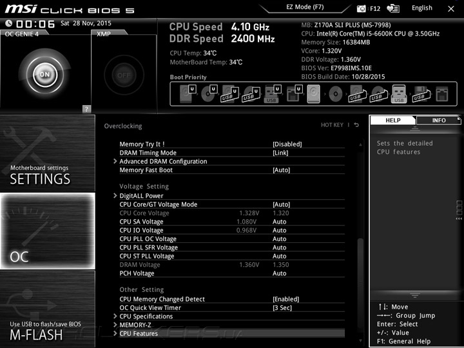Select the UEFI USB hard disk boot icon
464x348 pixels.
click(x=230, y=94)
